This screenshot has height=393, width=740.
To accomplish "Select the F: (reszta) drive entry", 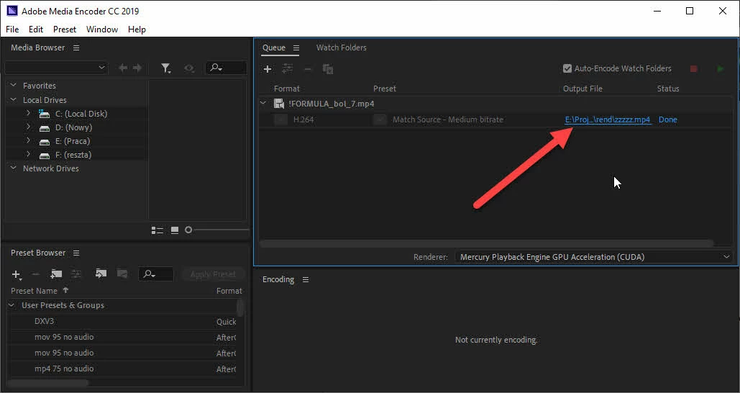I will (73, 155).
